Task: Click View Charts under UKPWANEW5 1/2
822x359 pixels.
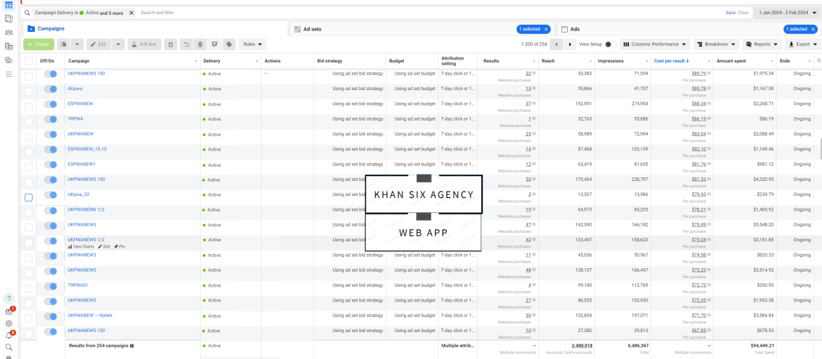Action: tap(81, 246)
